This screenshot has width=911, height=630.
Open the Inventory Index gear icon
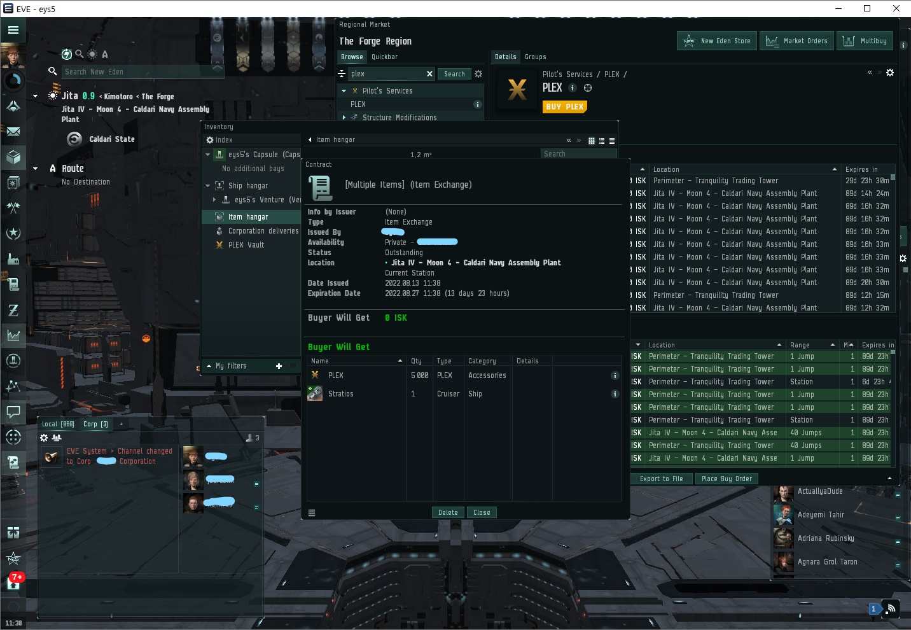point(210,140)
